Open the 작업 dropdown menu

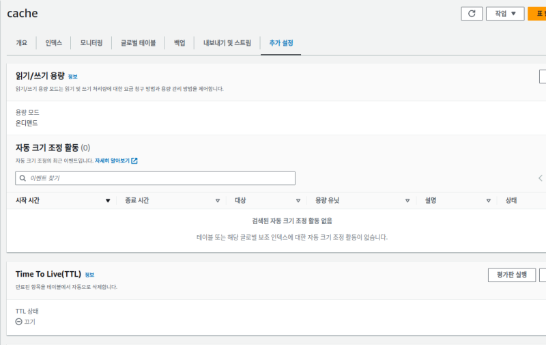click(x=504, y=14)
